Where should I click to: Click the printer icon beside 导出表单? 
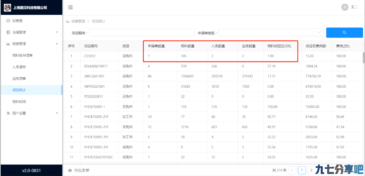coord(70,170)
